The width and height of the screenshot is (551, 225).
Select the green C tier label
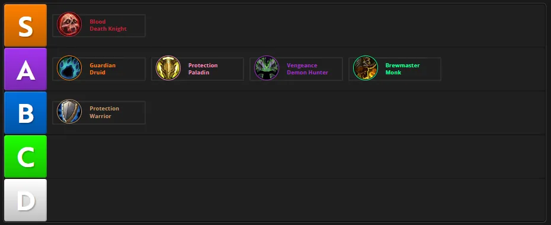click(x=25, y=156)
